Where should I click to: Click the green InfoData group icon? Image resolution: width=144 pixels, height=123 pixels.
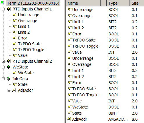coord(8,79)
